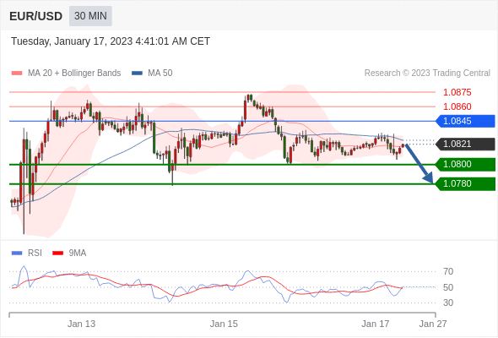Click the Research © 2023 Trading Central credit
Image resolution: width=498 pixels, height=338 pixels.
427,74
